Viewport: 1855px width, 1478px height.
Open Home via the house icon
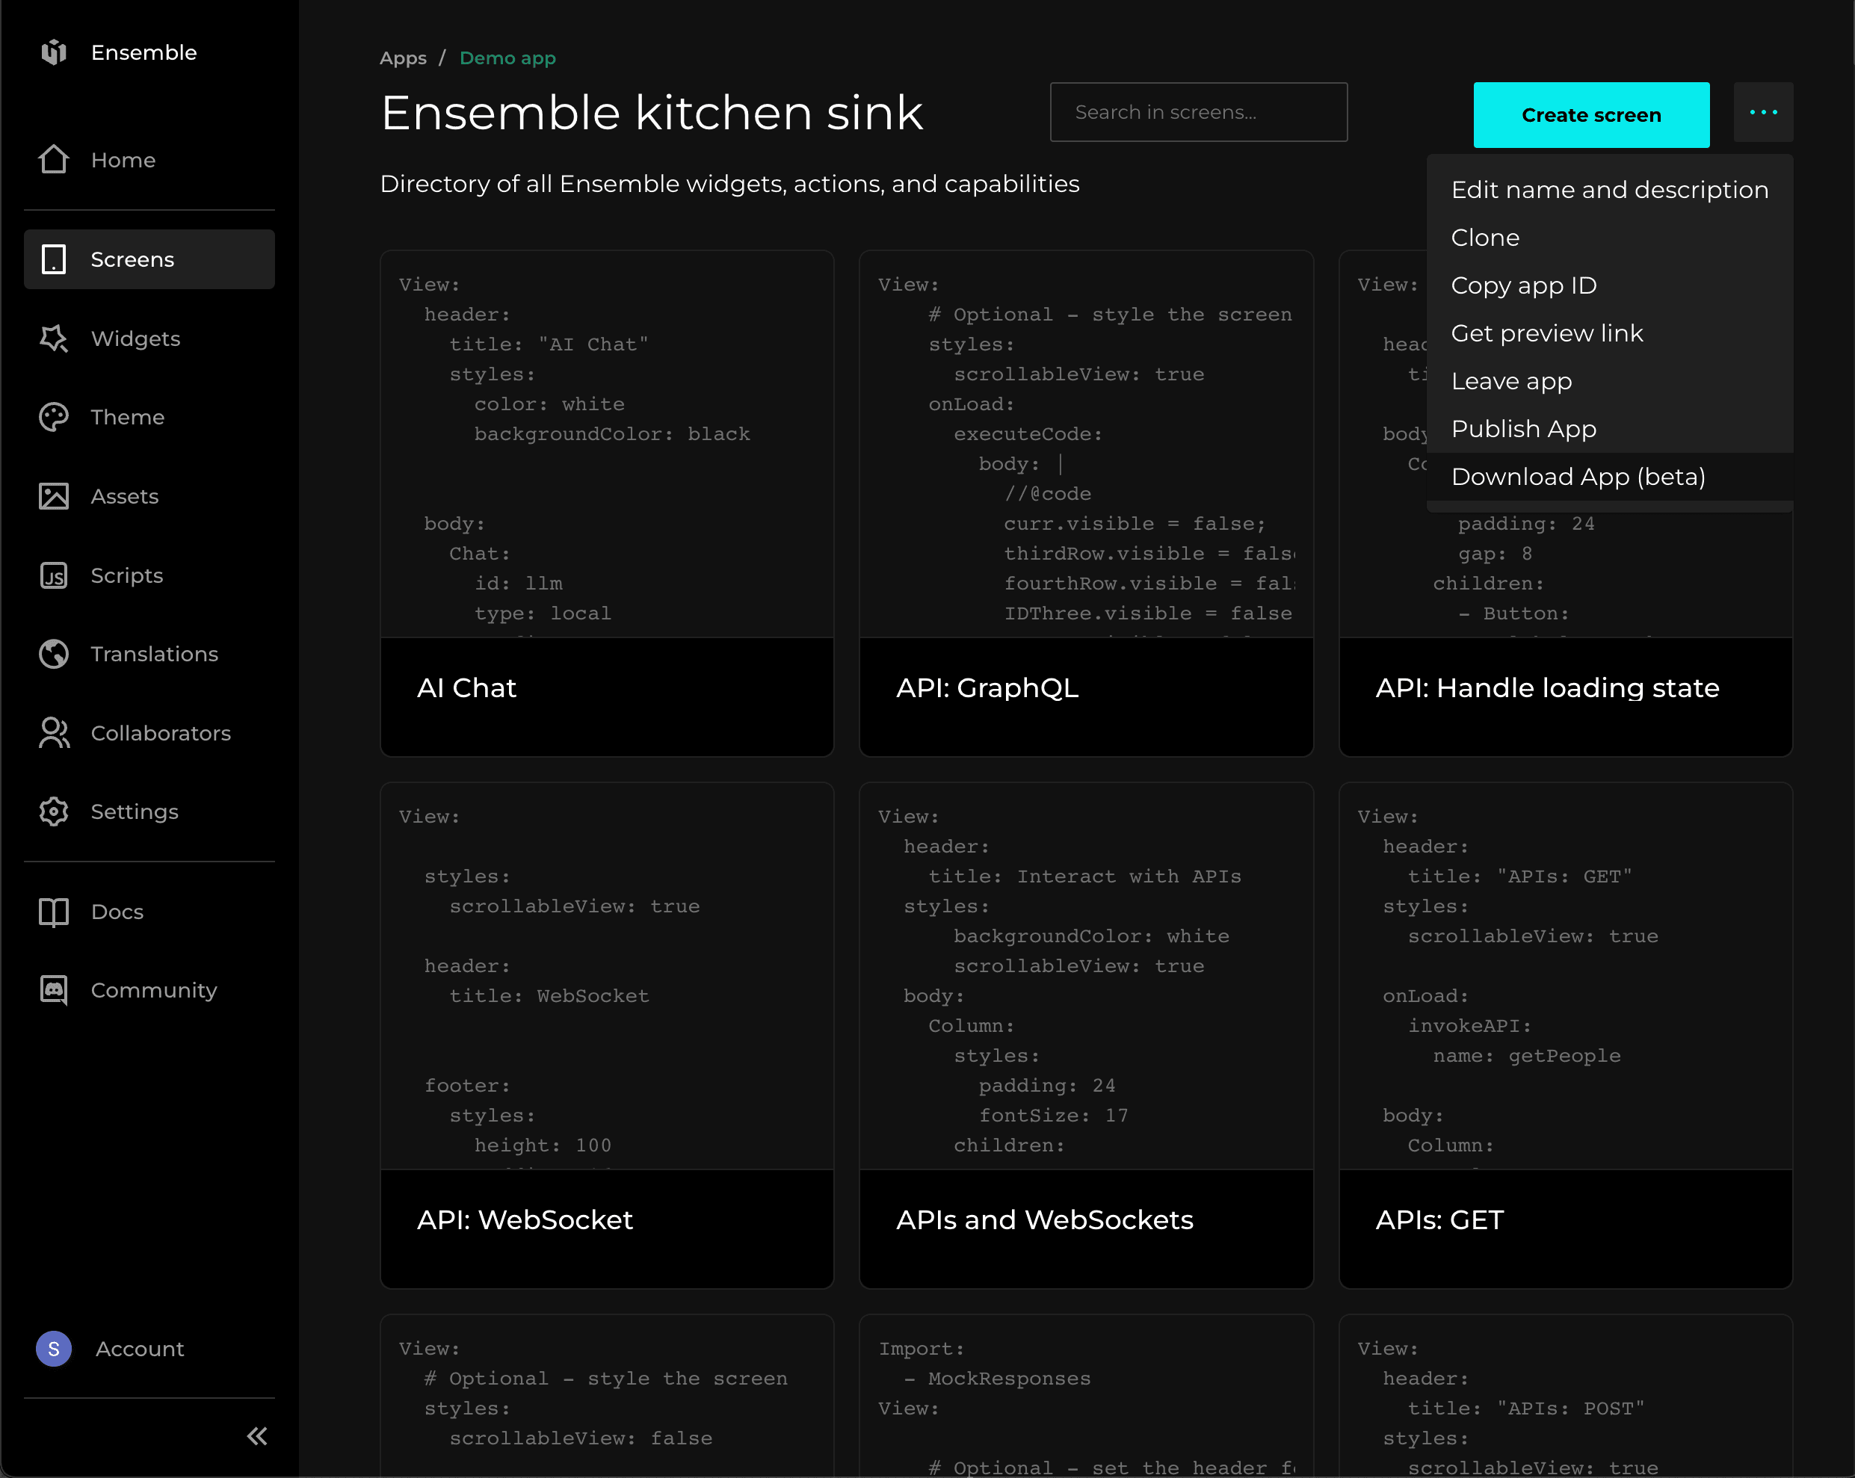pyautogui.click(x=53, y=159)
